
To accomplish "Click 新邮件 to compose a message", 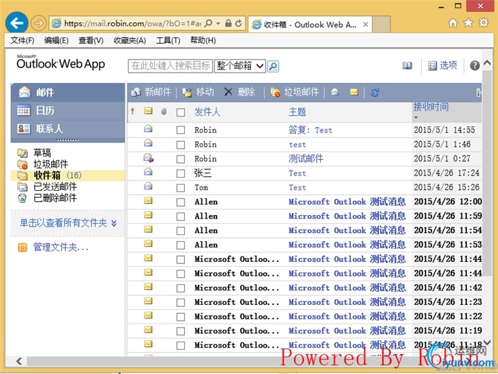I will point(151,92).
